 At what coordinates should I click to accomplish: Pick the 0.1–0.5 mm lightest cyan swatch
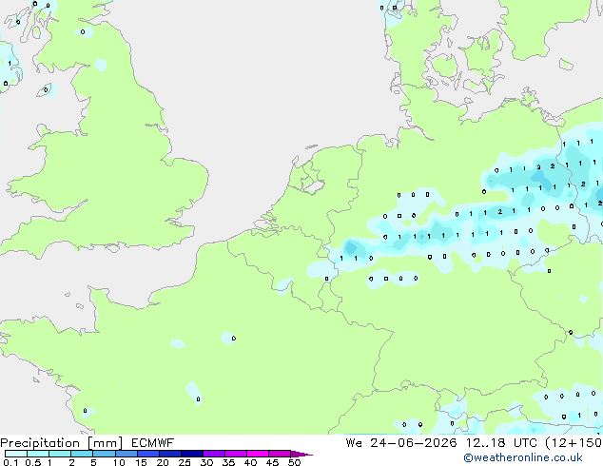pyautogui.click(x=16, y=454)
